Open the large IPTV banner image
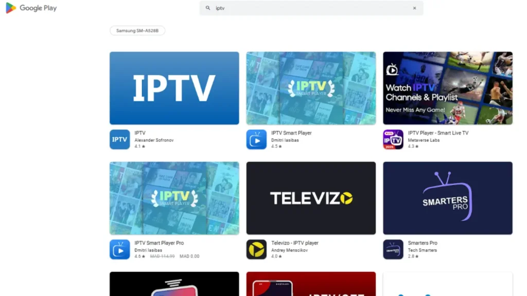This screenshot has width=527, height=296. (174, 88)
